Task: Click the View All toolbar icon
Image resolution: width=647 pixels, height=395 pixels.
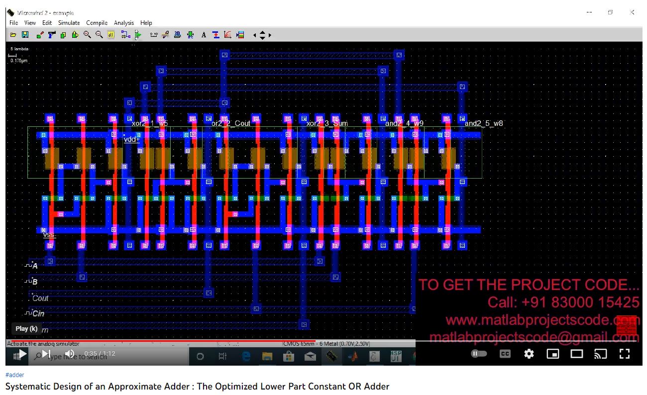Action: 111,35
